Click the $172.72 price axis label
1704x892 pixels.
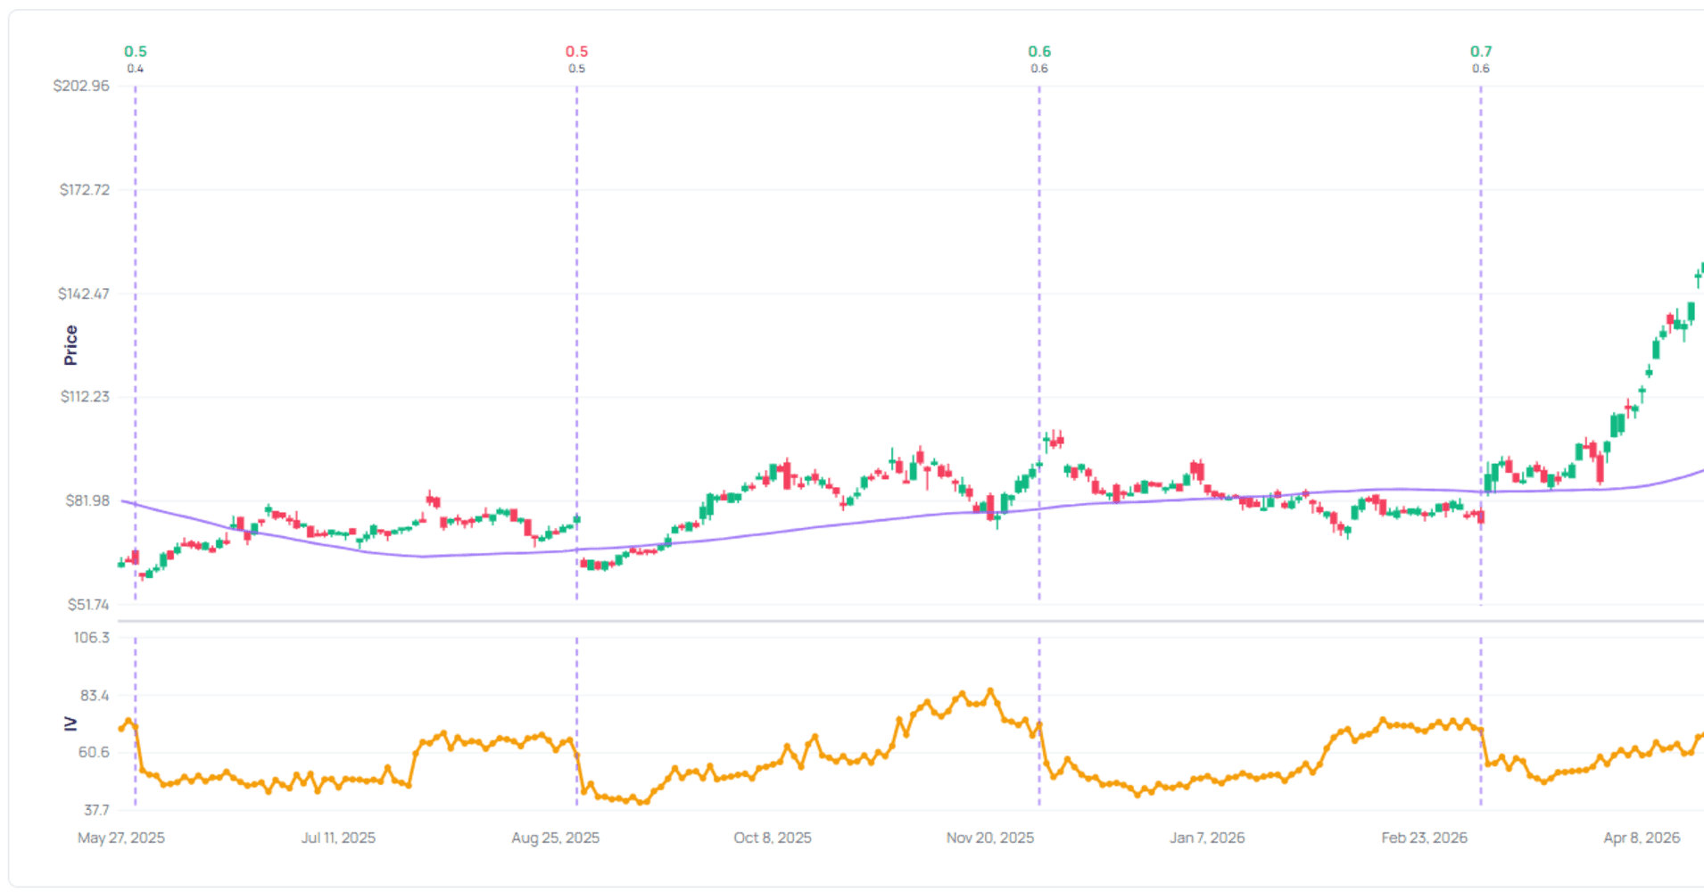85,189
